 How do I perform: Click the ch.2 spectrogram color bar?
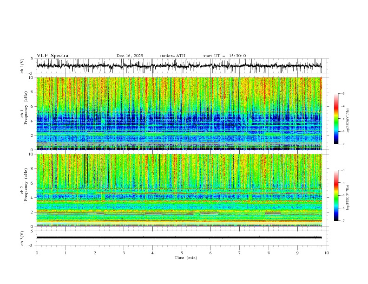point(336,195)
